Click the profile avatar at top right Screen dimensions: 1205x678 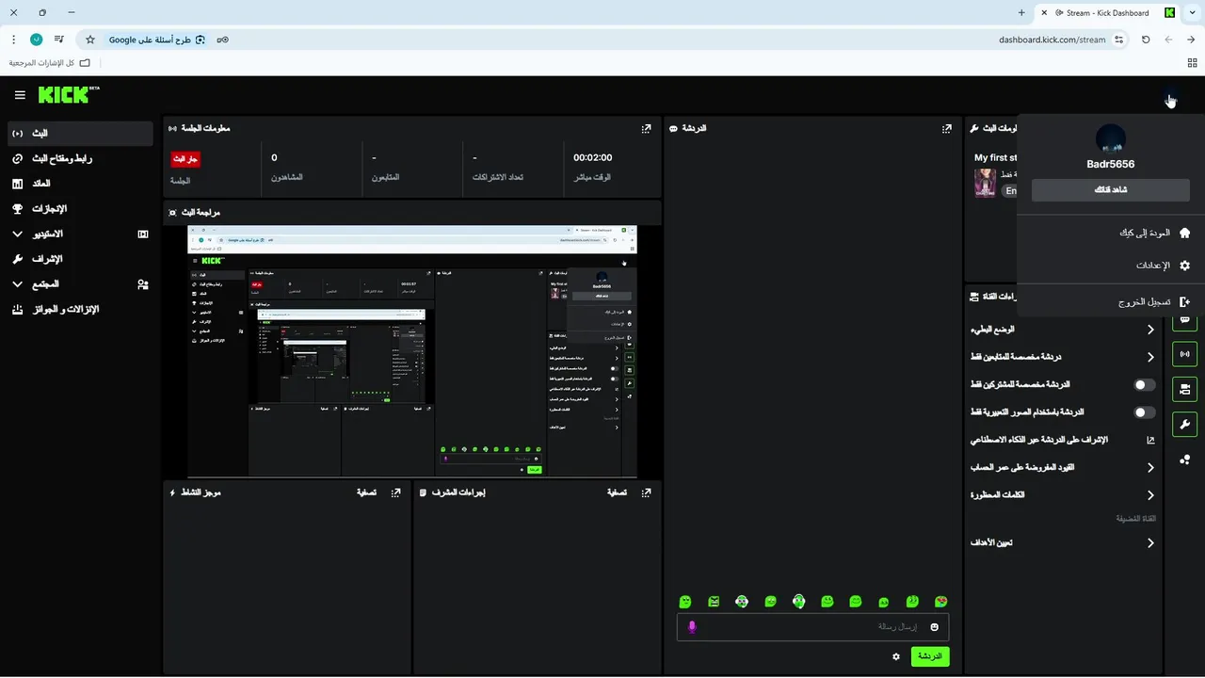(x=1169, y=98)
